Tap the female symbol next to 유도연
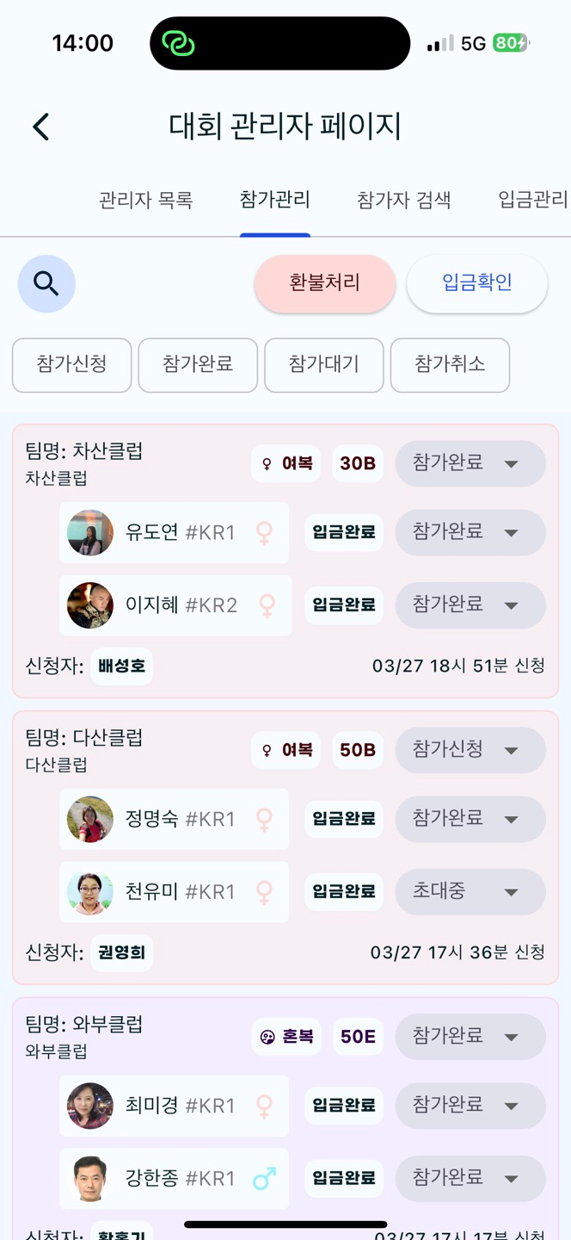Viewport: 571px width, 1240px height. pos(265,533)
